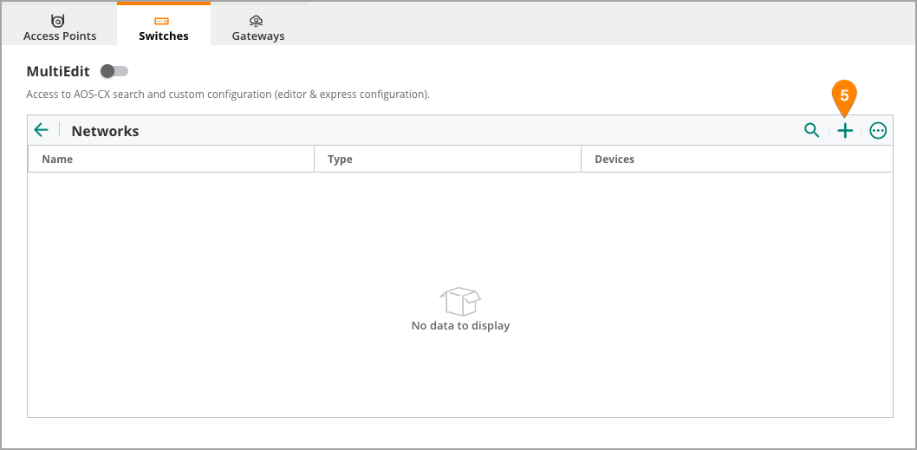Toggle the MultiEdit switch on

114,71
